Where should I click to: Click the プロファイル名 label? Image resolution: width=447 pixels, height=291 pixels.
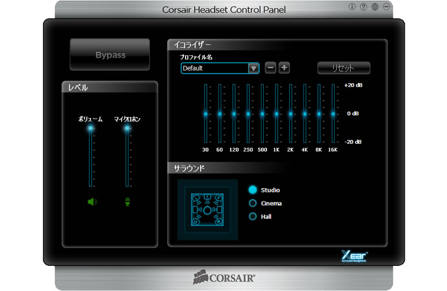pos(196,57)
